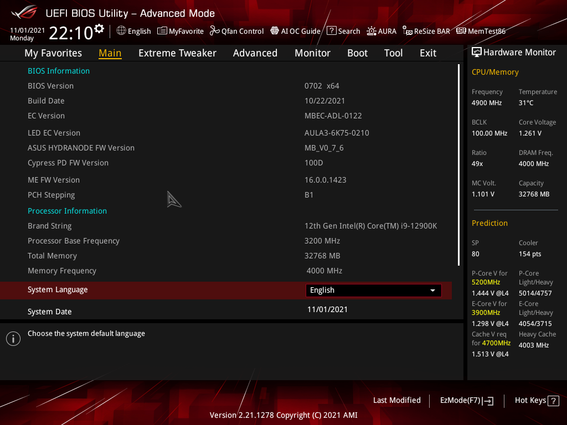Click the Qfan Control label

tap(243, 32)
